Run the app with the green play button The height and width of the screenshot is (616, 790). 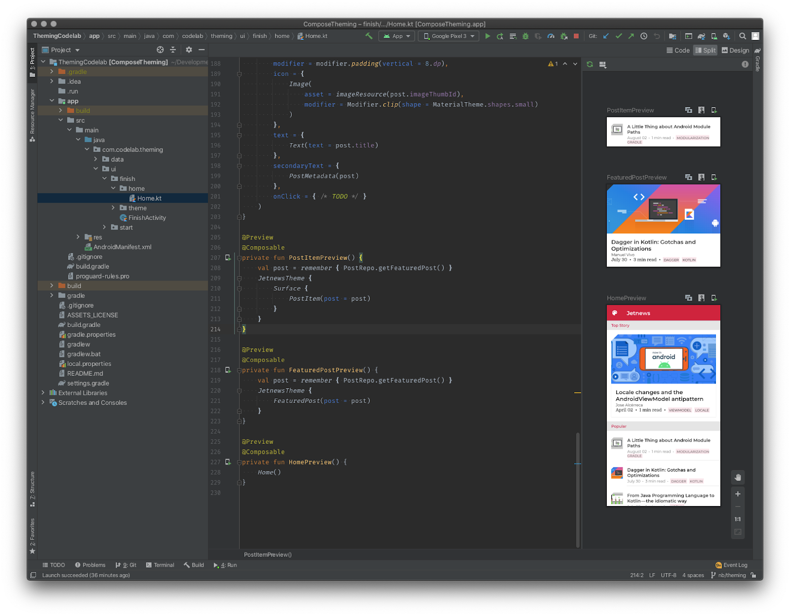click(487, 36)
